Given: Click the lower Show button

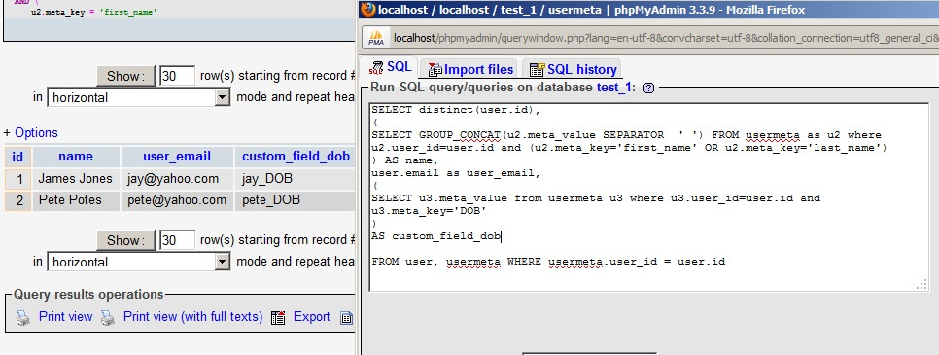Looking at the screenshot, I should click(x=125, y=240).
